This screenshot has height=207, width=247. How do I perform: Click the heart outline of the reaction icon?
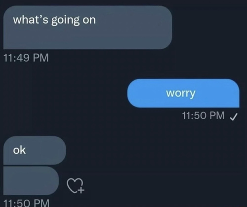click(74, 185)
